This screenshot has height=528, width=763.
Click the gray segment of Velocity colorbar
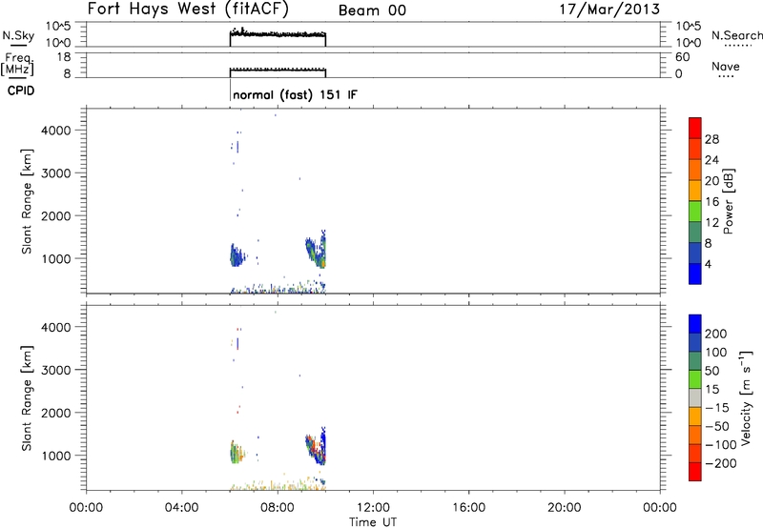coord(695,397)
